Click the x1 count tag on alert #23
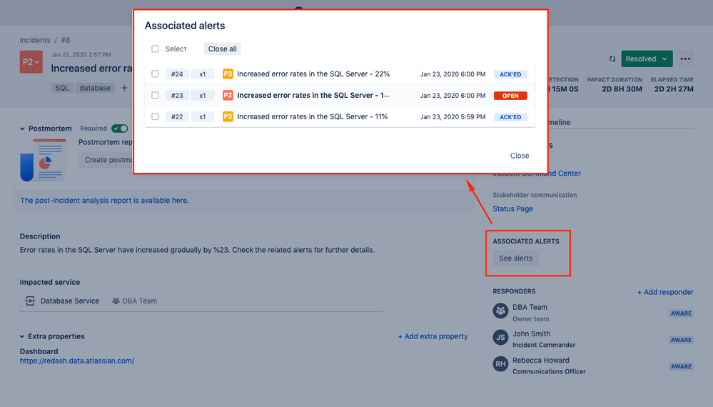Screen dimensions: 713x407 point(203,96)
